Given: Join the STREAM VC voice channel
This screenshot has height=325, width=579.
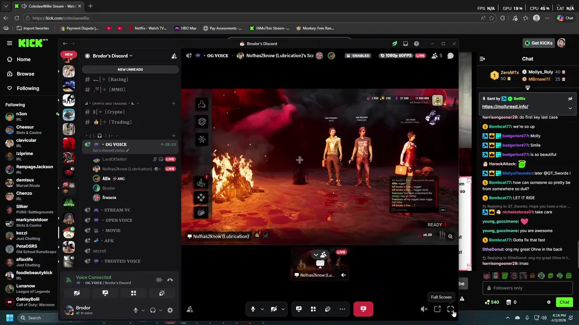Looking at the screenshot, I should (x=130, y=210).
